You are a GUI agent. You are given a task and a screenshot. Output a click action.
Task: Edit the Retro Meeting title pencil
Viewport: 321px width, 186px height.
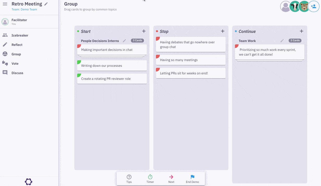point(46,4)
